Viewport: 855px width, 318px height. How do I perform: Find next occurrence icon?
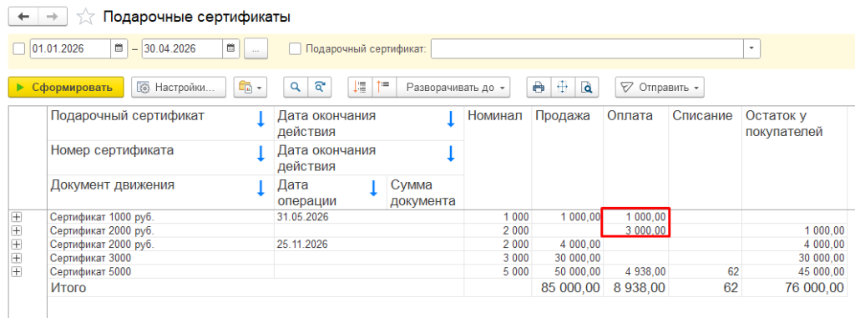coord(320,88)
